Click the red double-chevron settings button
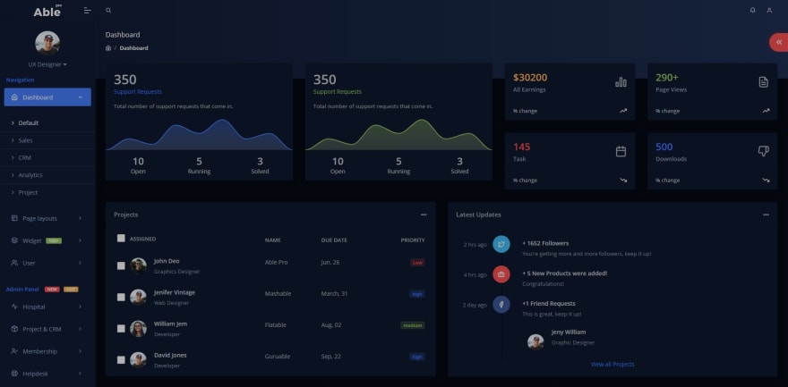This screenshot has width=788, height=387. point(779,43)
